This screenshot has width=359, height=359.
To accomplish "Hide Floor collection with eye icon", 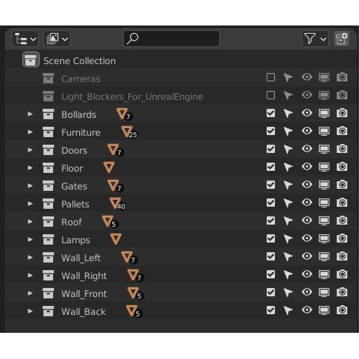I will pyautogui.click(x=307, y=167).
